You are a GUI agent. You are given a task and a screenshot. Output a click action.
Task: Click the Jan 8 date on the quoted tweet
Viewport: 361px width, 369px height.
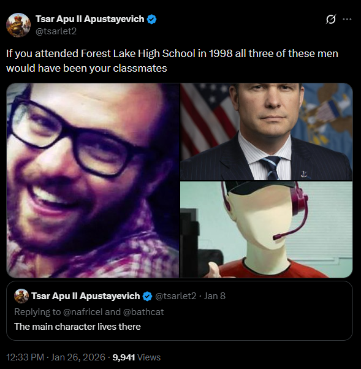coord(215,296)
